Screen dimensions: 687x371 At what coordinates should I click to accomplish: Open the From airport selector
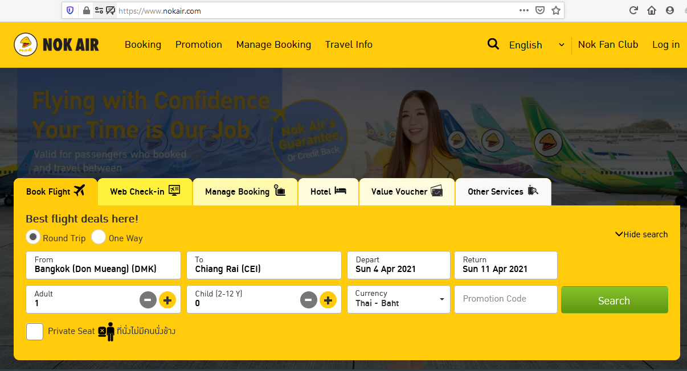[103, 265]
